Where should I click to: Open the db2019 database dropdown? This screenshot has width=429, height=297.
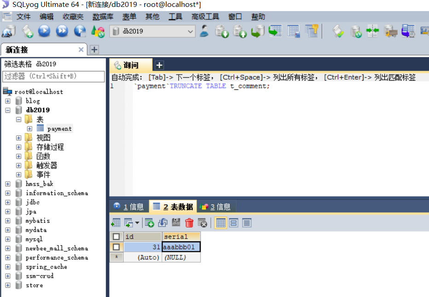[191, 31]
